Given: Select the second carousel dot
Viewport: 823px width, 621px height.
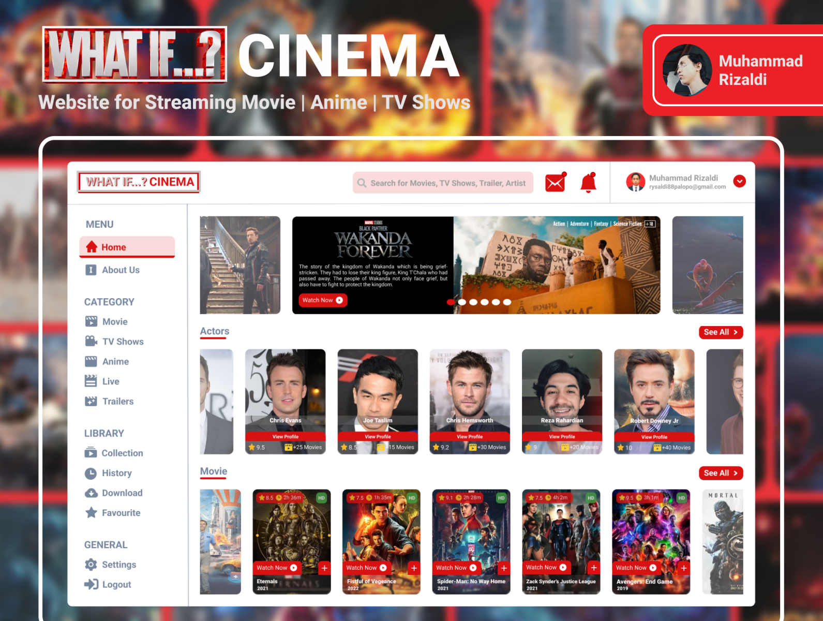Looking at the screenshot, I should click(462, 302).
